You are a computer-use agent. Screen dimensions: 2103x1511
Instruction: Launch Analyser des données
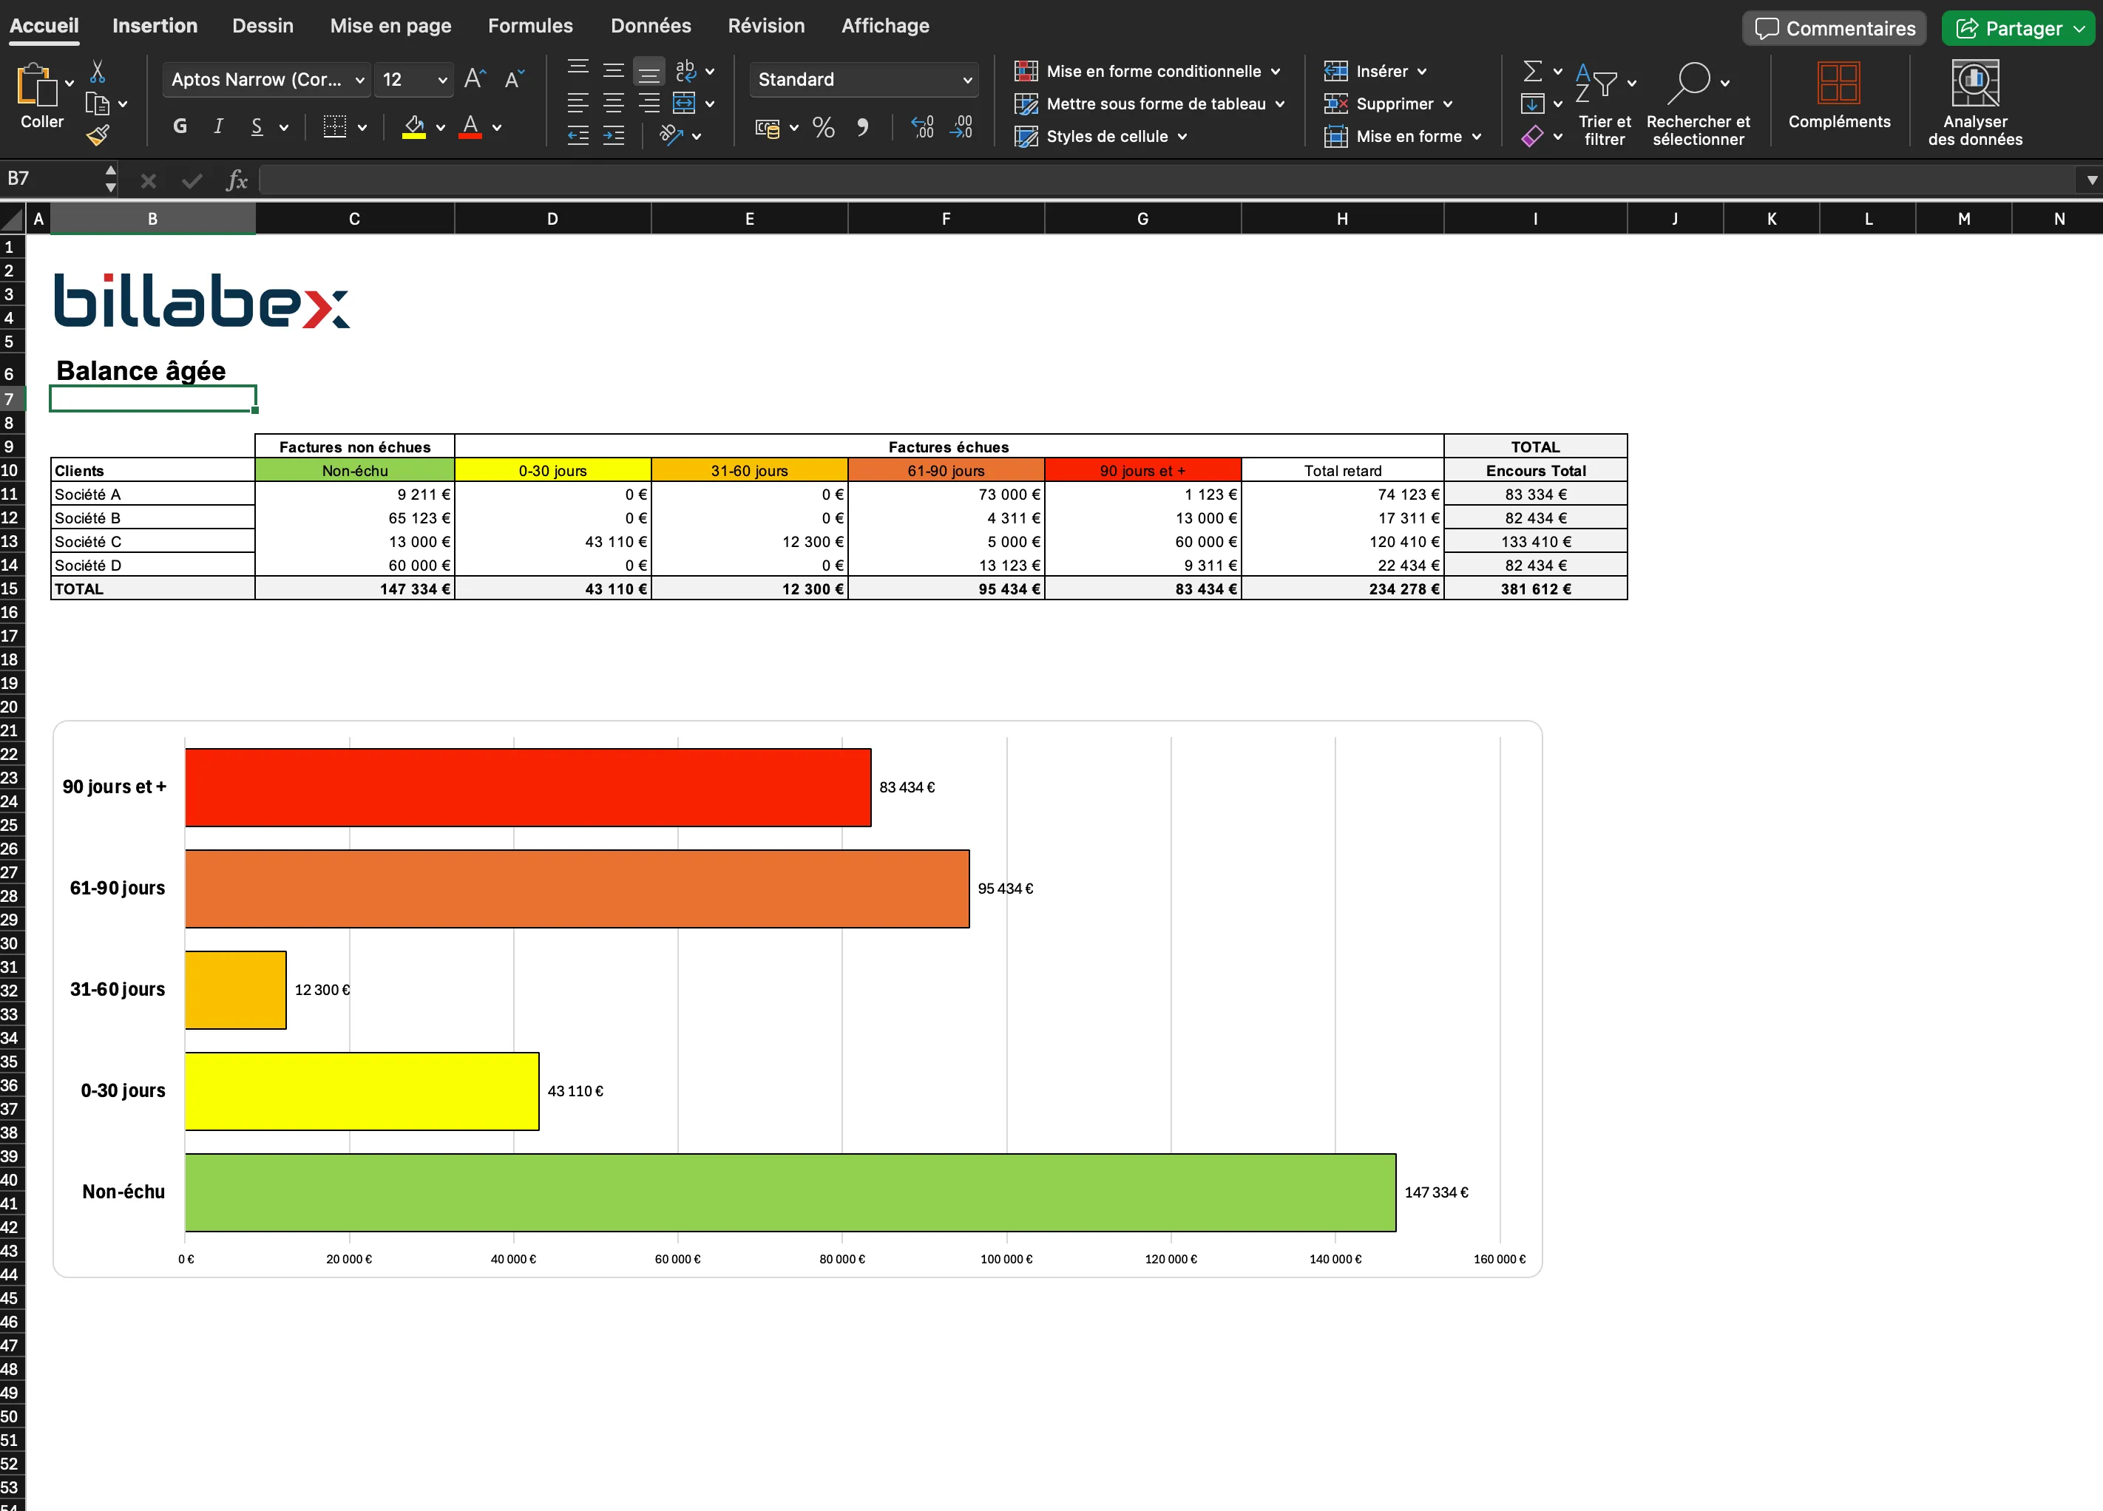(x=1975, y=102)
